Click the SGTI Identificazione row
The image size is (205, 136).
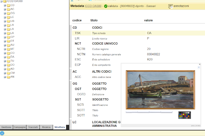tap(97, 105)
